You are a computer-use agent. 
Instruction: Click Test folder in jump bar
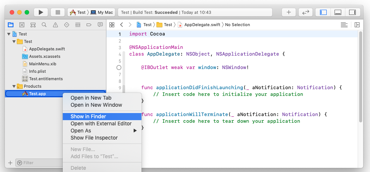[165, 25]
